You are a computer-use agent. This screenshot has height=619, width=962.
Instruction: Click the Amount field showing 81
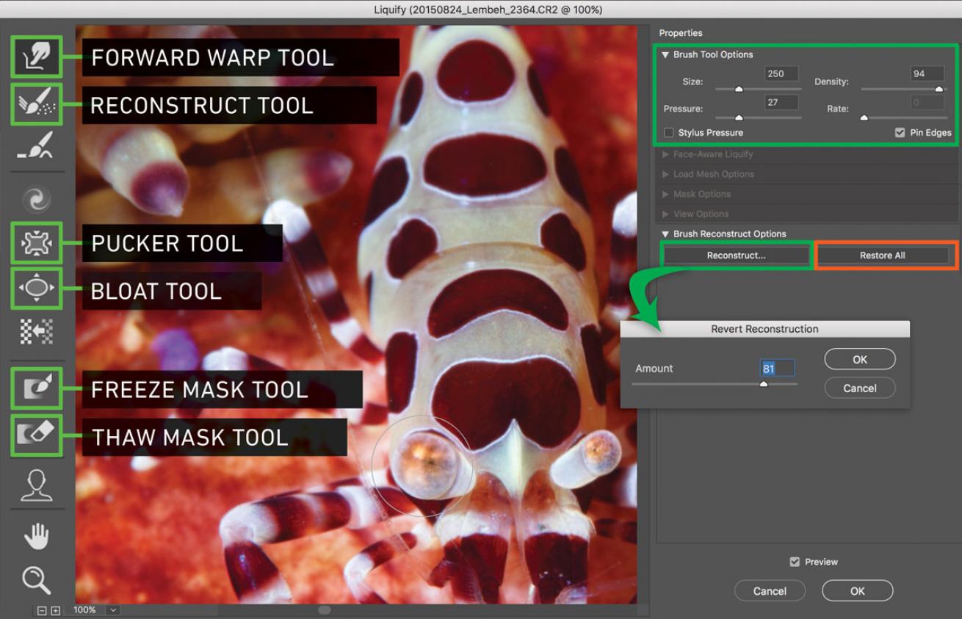(x=777, y=368)
